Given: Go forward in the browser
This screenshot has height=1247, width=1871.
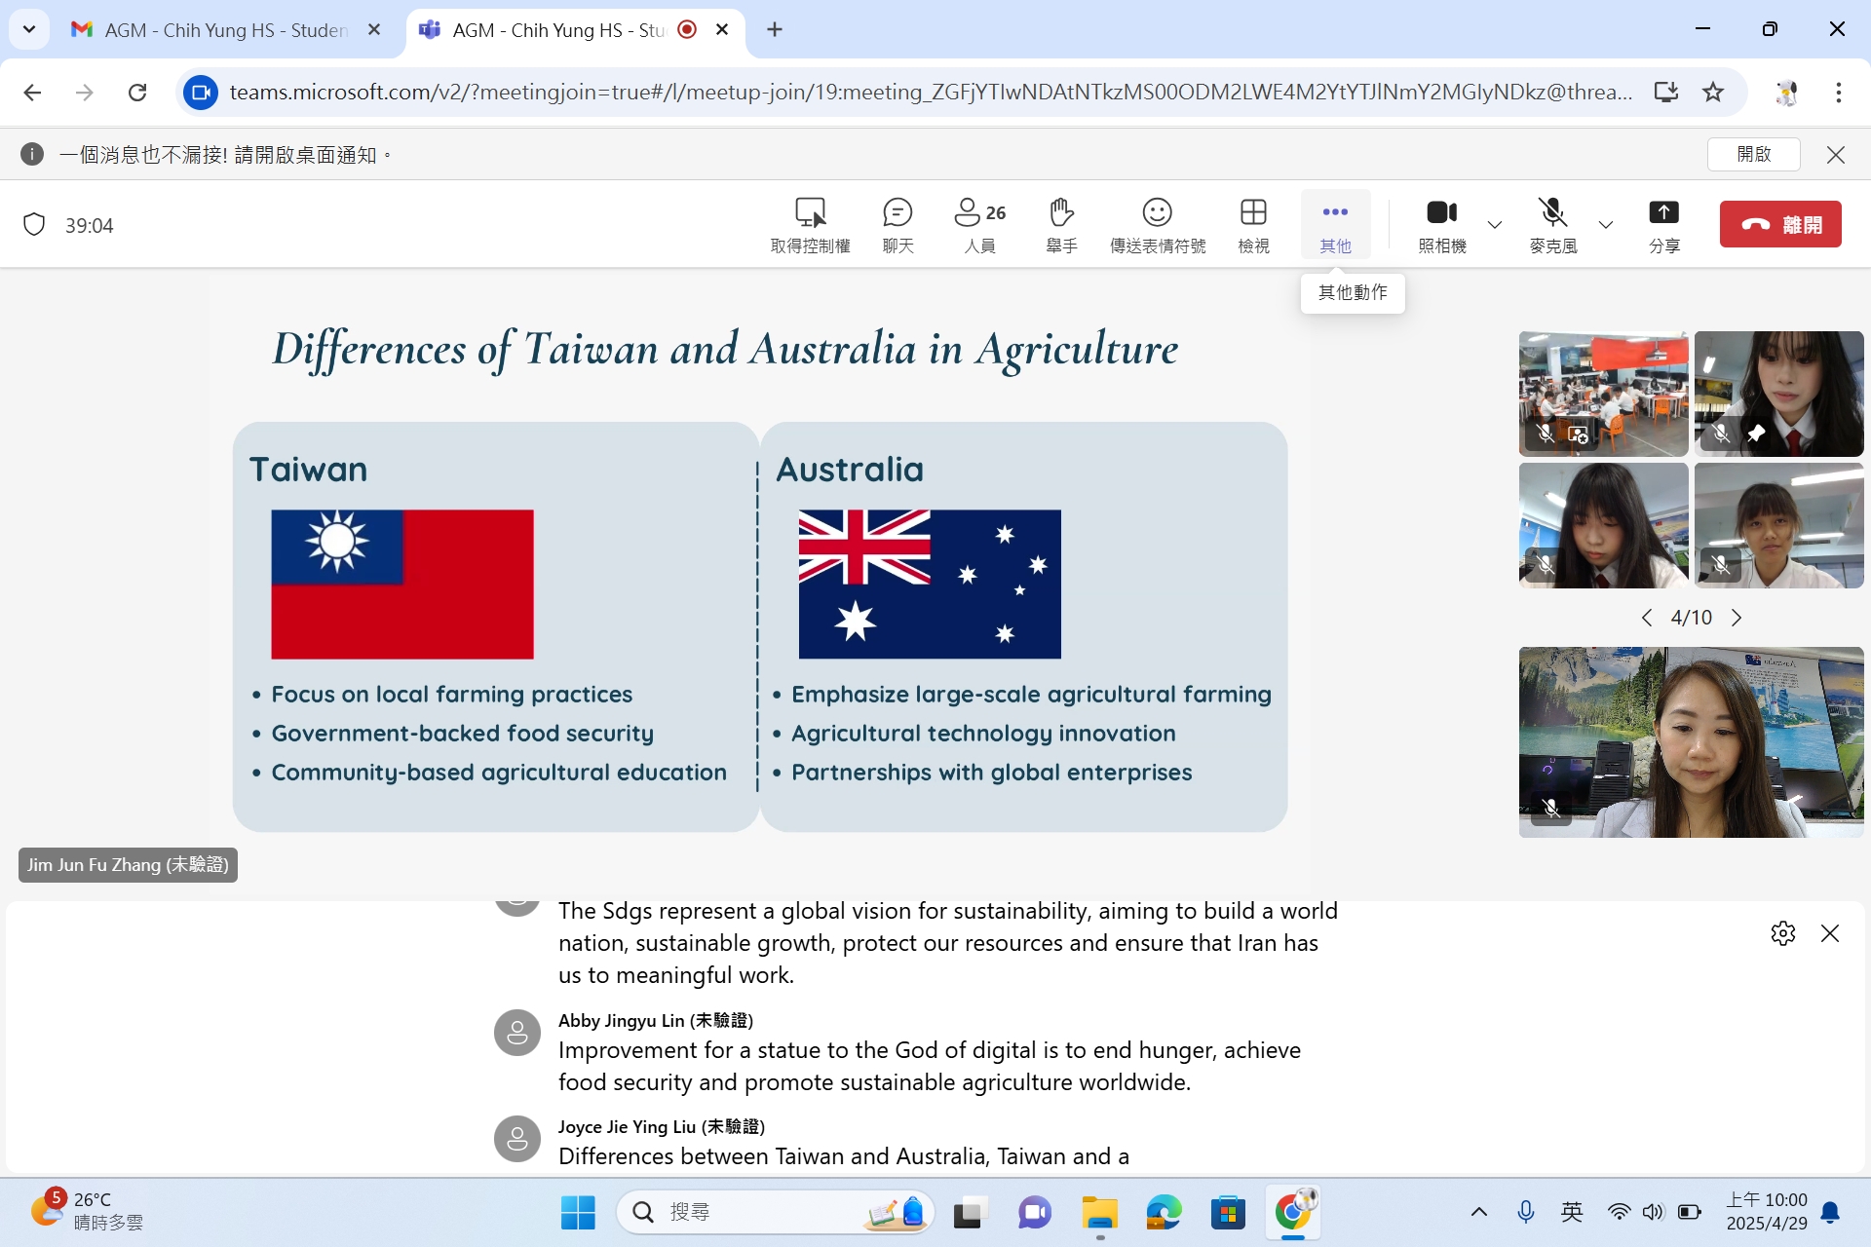Looking at the screenshot, I should tap(85, 93).
